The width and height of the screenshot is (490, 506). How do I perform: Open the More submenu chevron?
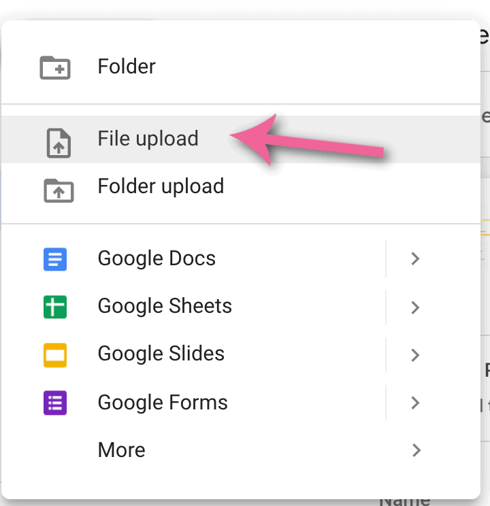click(x=416, y=450)
